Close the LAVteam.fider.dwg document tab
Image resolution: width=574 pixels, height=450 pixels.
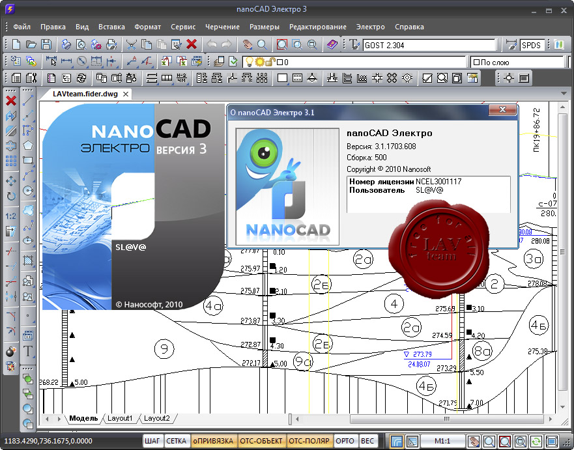tap(126, 94)
